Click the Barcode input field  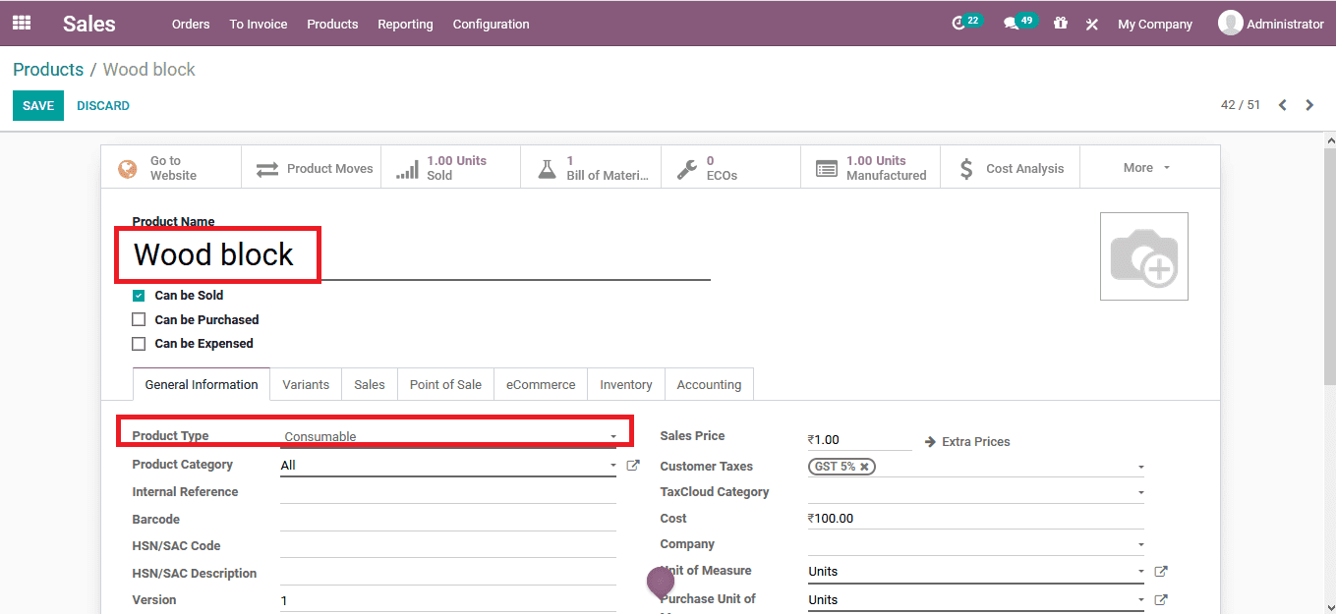[448, 520]
